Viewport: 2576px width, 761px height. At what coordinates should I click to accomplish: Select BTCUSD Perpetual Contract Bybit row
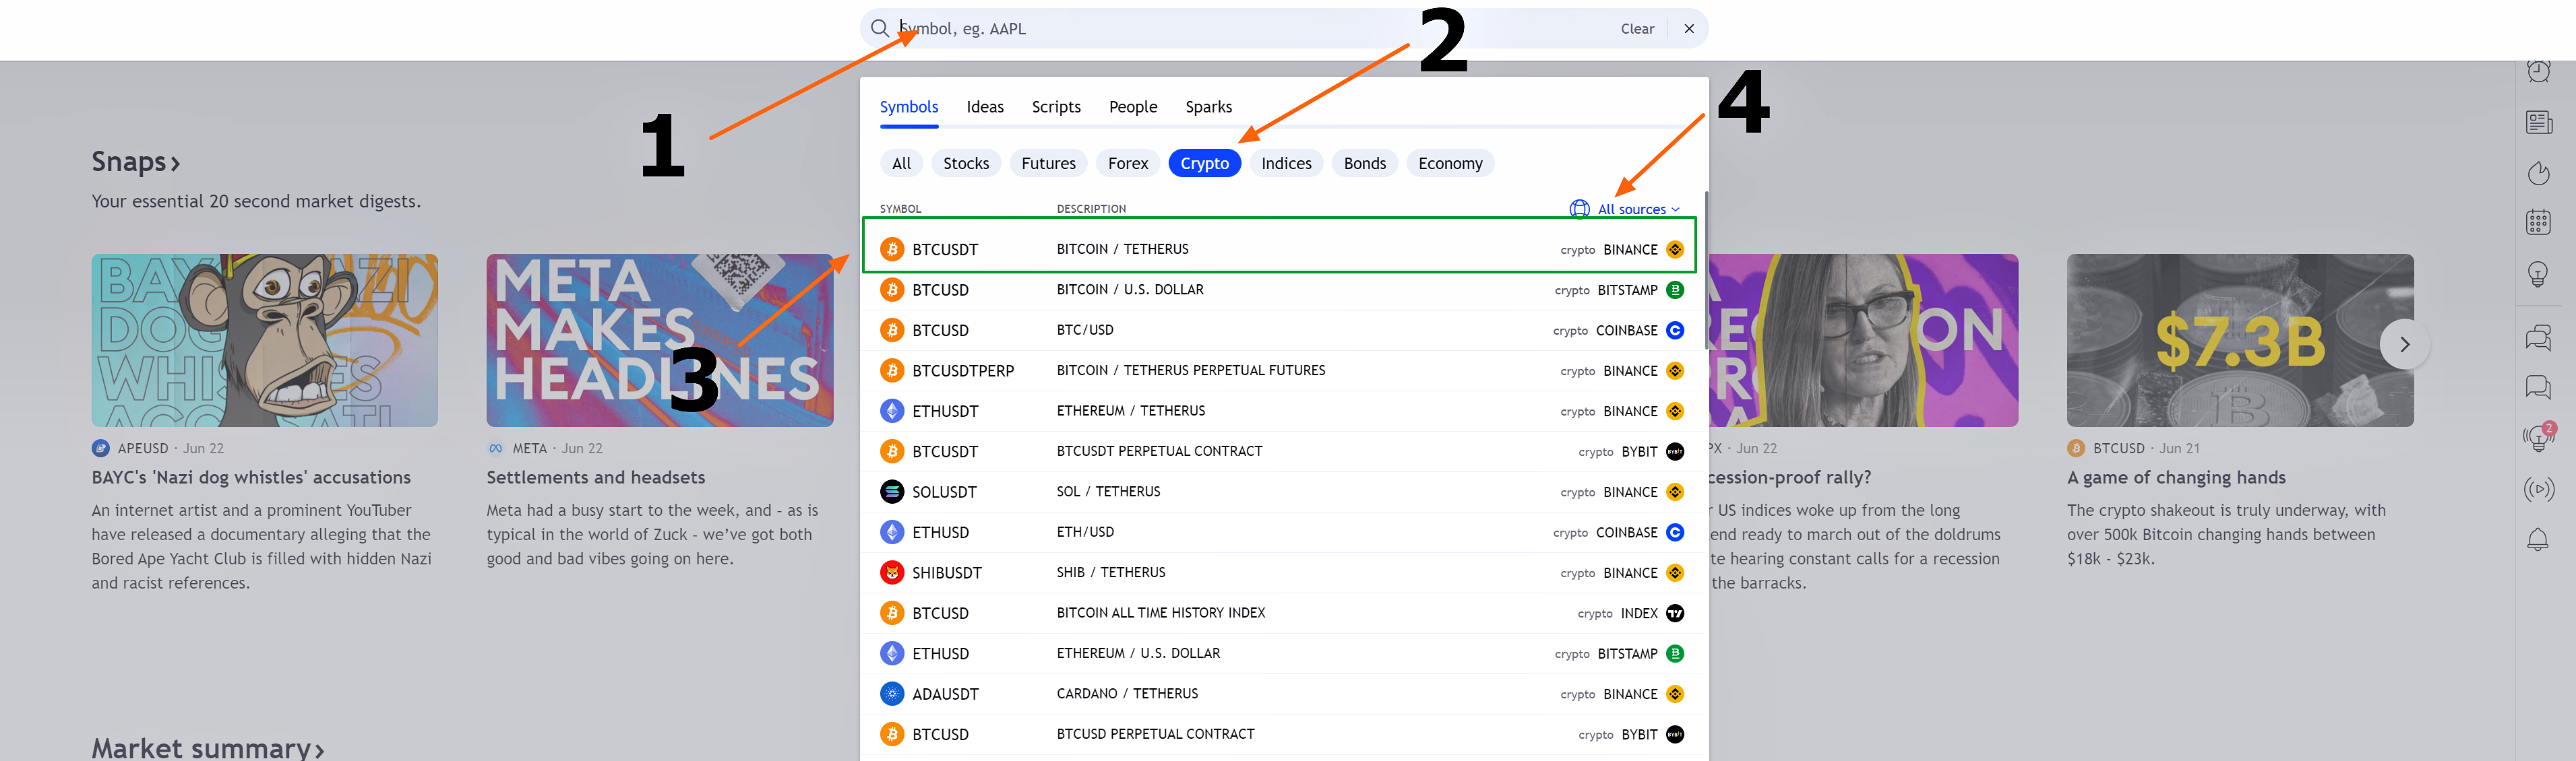pyautogui.click(x=1281, y=735)
